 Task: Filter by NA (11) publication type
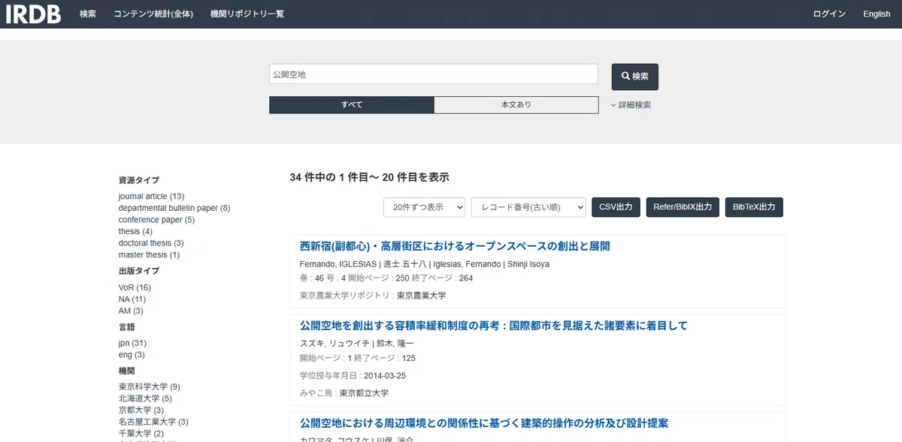click(x=132, y=299)
